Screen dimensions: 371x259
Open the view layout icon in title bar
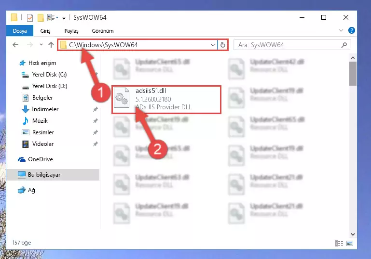(x=53, y=18)
